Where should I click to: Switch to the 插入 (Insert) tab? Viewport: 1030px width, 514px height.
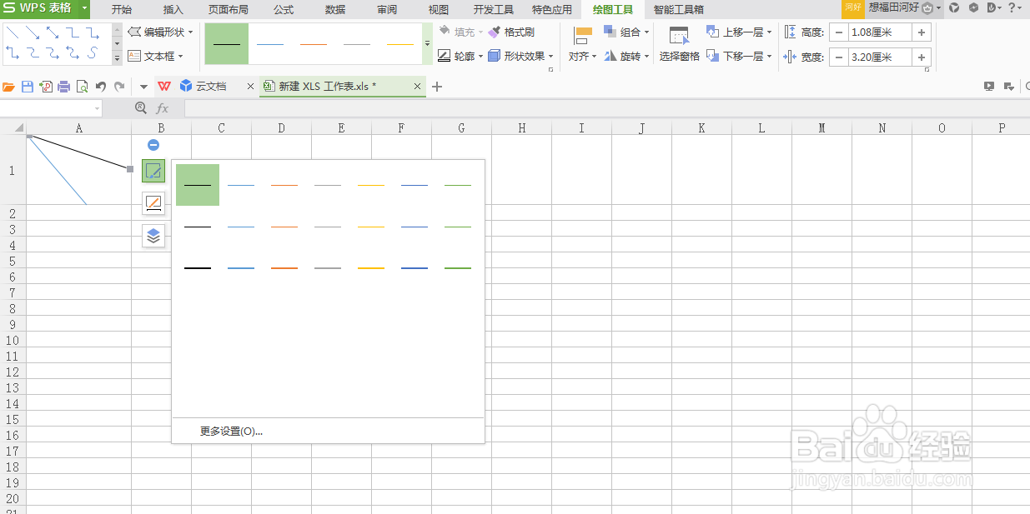coord(173,10)
